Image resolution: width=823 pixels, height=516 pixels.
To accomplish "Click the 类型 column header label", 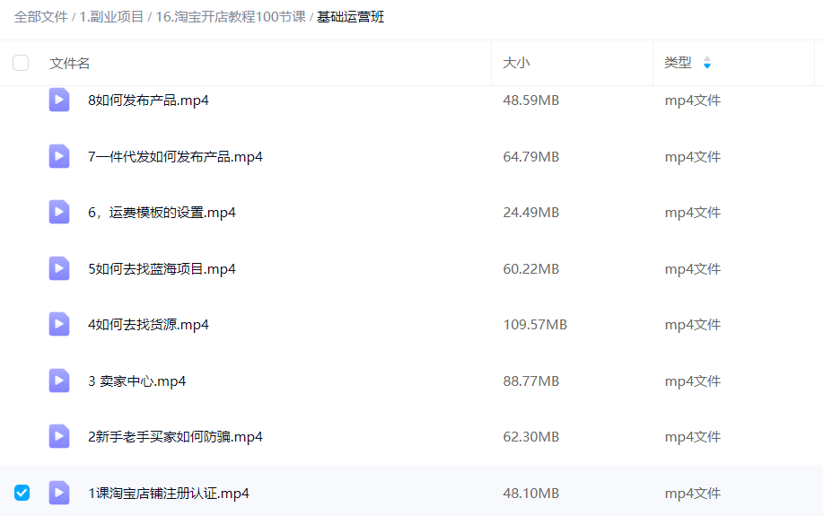I will coord(678,63).
